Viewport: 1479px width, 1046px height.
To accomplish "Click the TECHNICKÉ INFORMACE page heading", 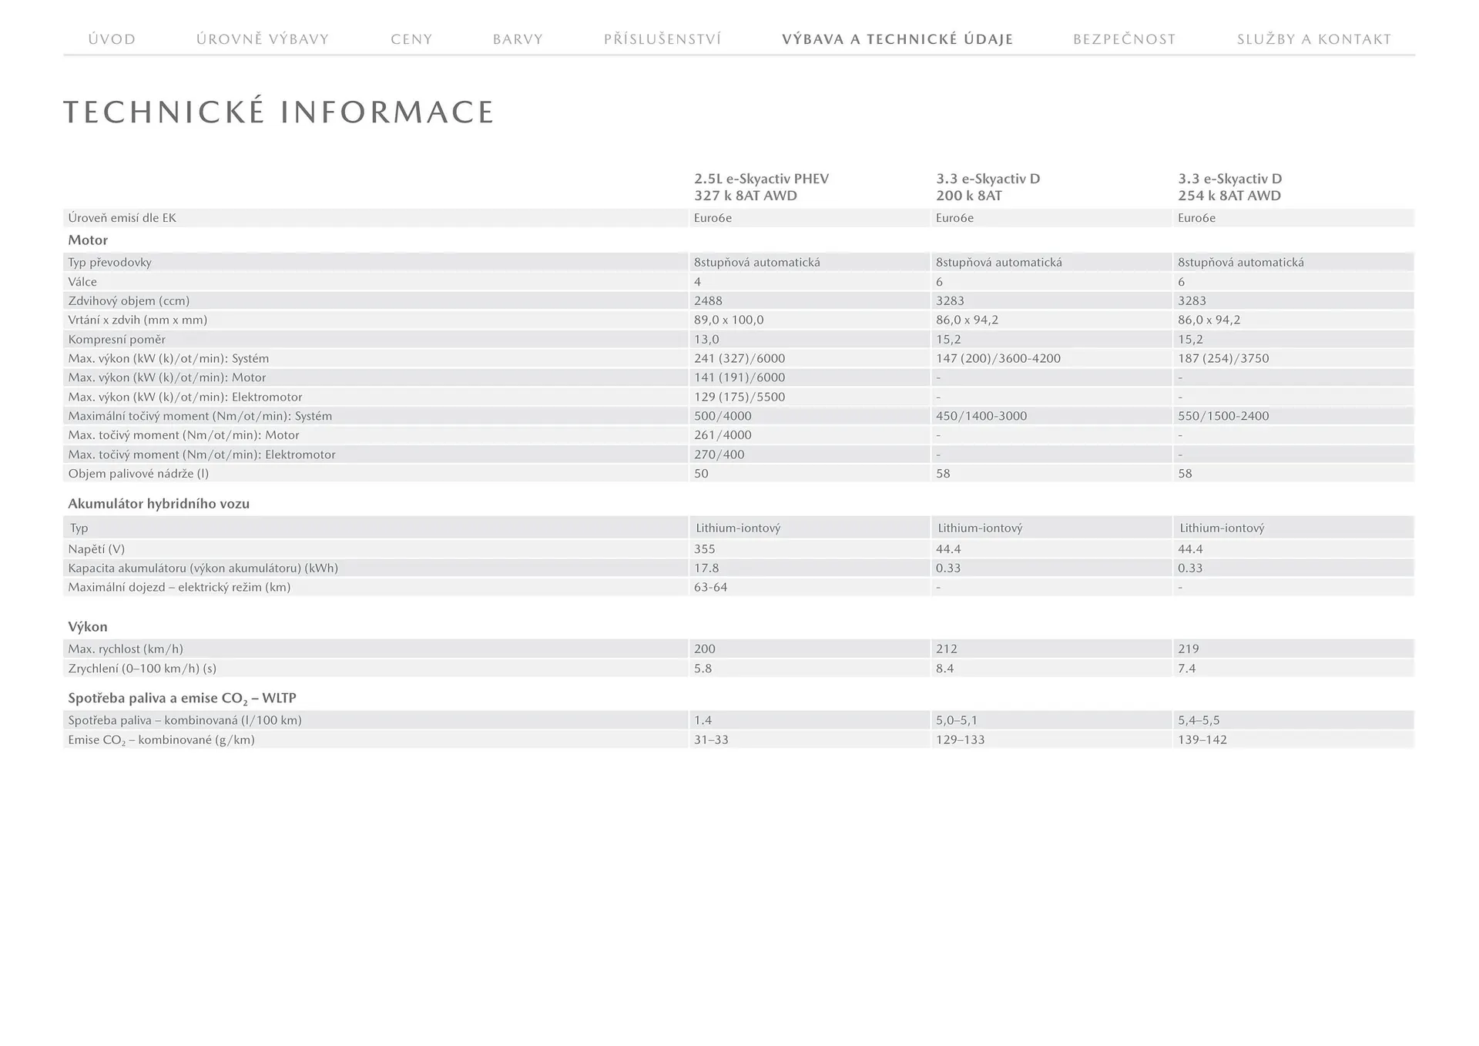I will click(x=279, y=112).
